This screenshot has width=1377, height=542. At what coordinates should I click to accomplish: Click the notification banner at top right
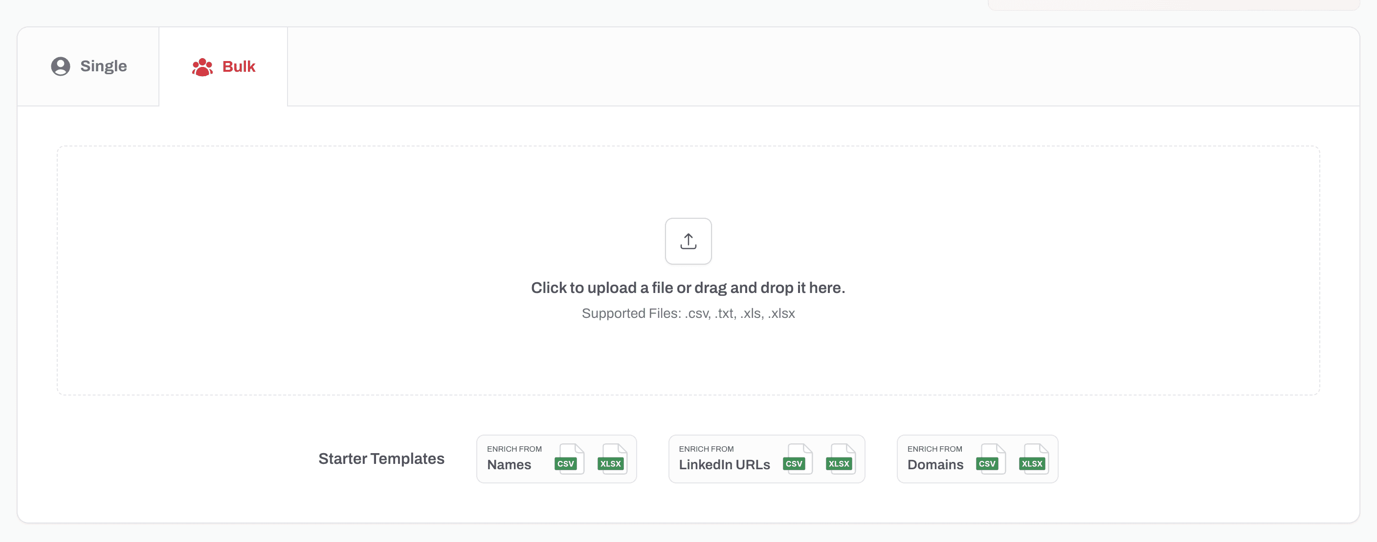(x=1174, y=4)
